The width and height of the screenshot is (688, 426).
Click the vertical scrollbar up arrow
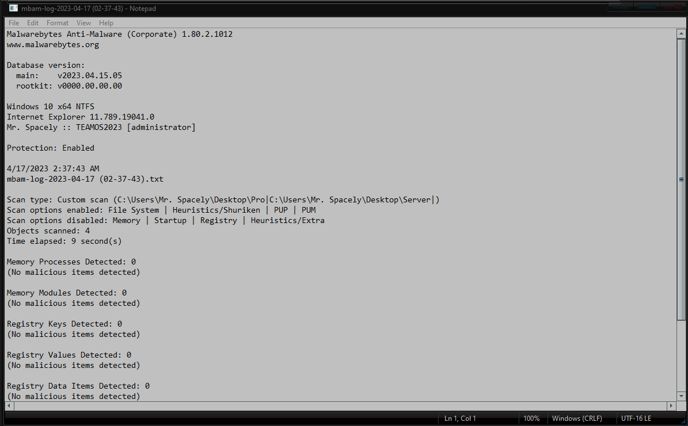click(x=681, y=33)
